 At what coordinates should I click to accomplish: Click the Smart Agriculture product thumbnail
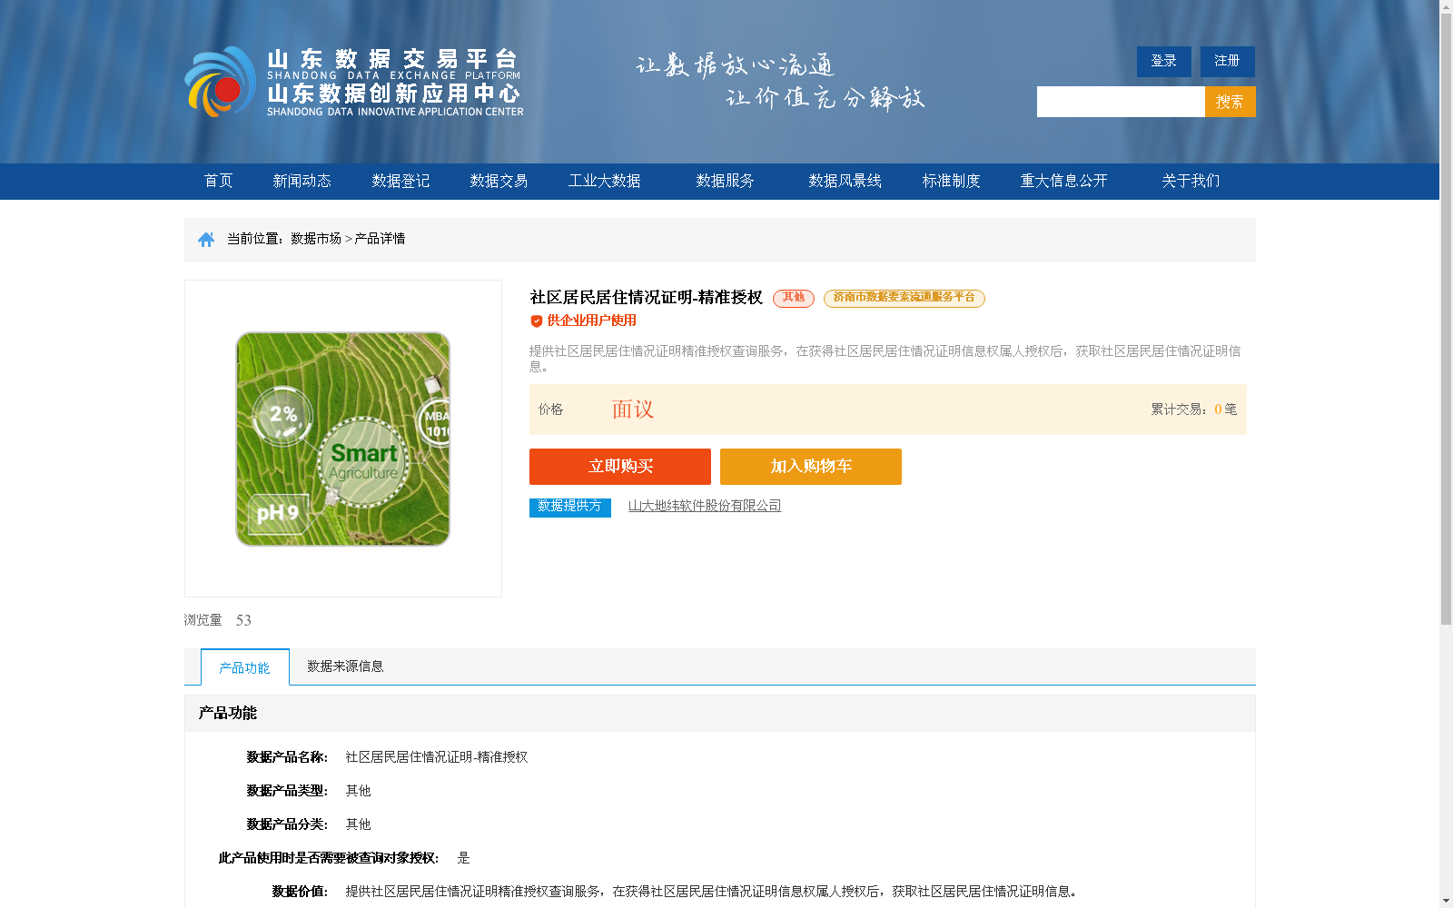coord(343,439)
